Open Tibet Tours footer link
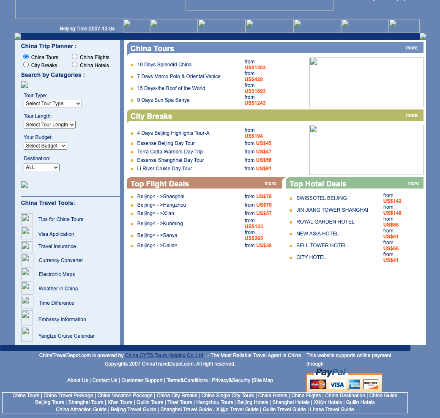Viewport: 440px width, 418px height. [180, 402]
